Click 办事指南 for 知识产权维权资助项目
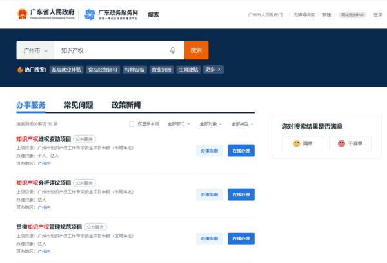387x263 pixels. coord(209,151)
